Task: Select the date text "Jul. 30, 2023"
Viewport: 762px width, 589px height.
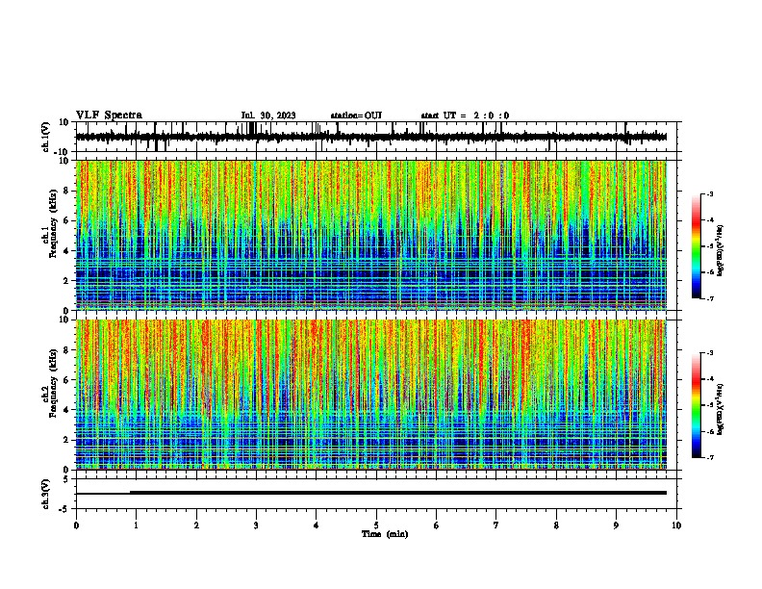Action: 268,115
